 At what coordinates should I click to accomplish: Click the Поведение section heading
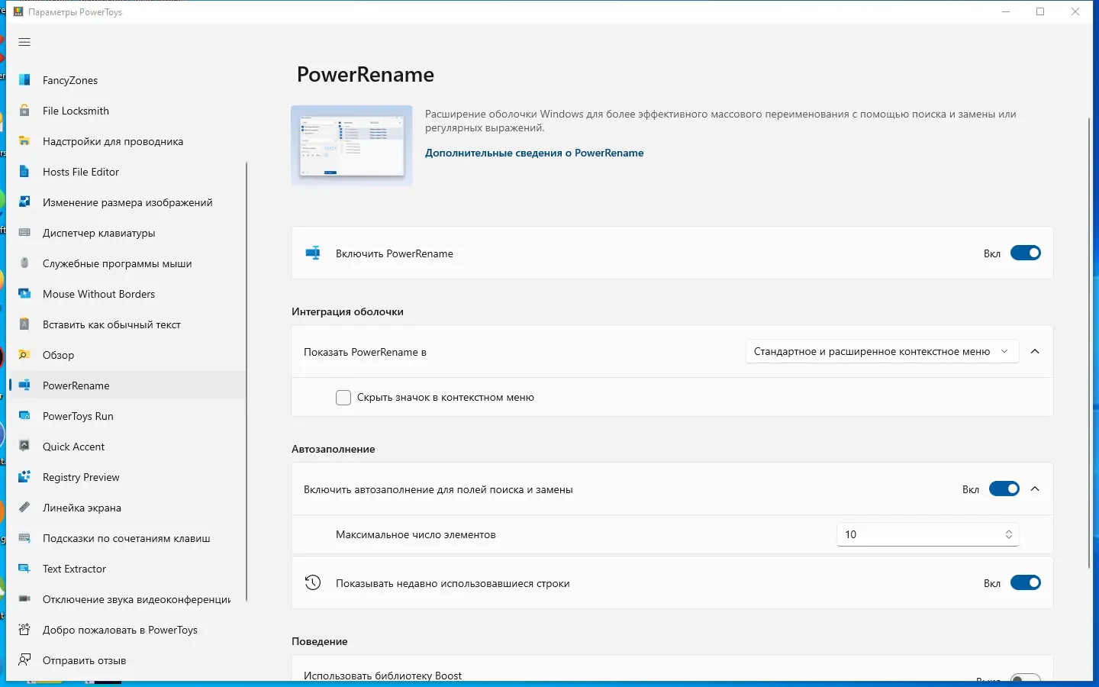(x=320, y=641)
